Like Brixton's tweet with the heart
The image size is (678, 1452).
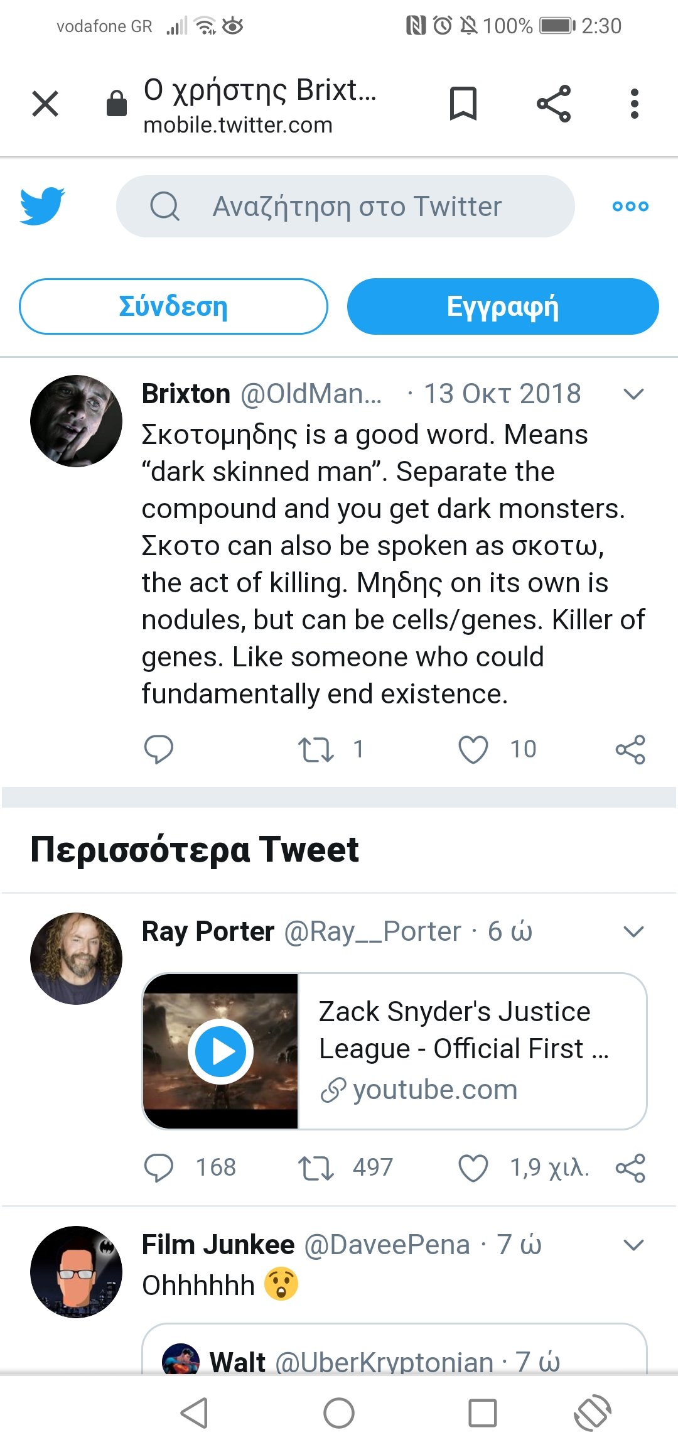click(x=473, y=749)
